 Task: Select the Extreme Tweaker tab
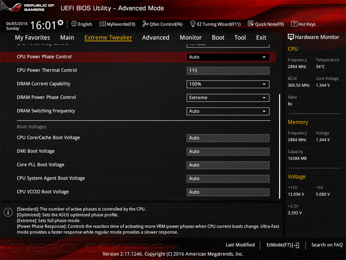pos(108,38)
